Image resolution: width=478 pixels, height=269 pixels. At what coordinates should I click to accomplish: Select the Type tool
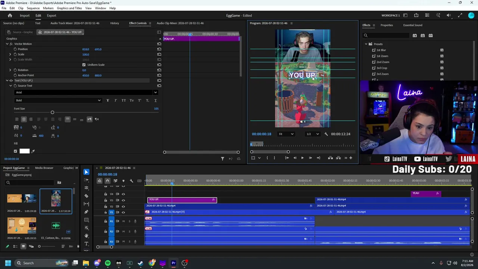pos(86,244)
